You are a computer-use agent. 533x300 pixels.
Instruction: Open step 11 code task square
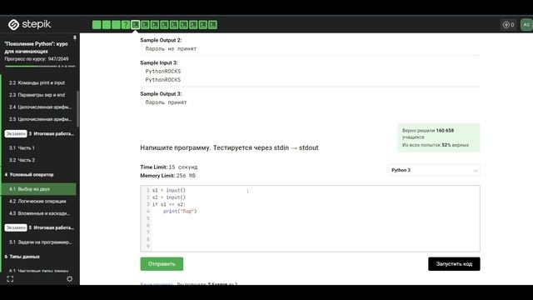193,25
